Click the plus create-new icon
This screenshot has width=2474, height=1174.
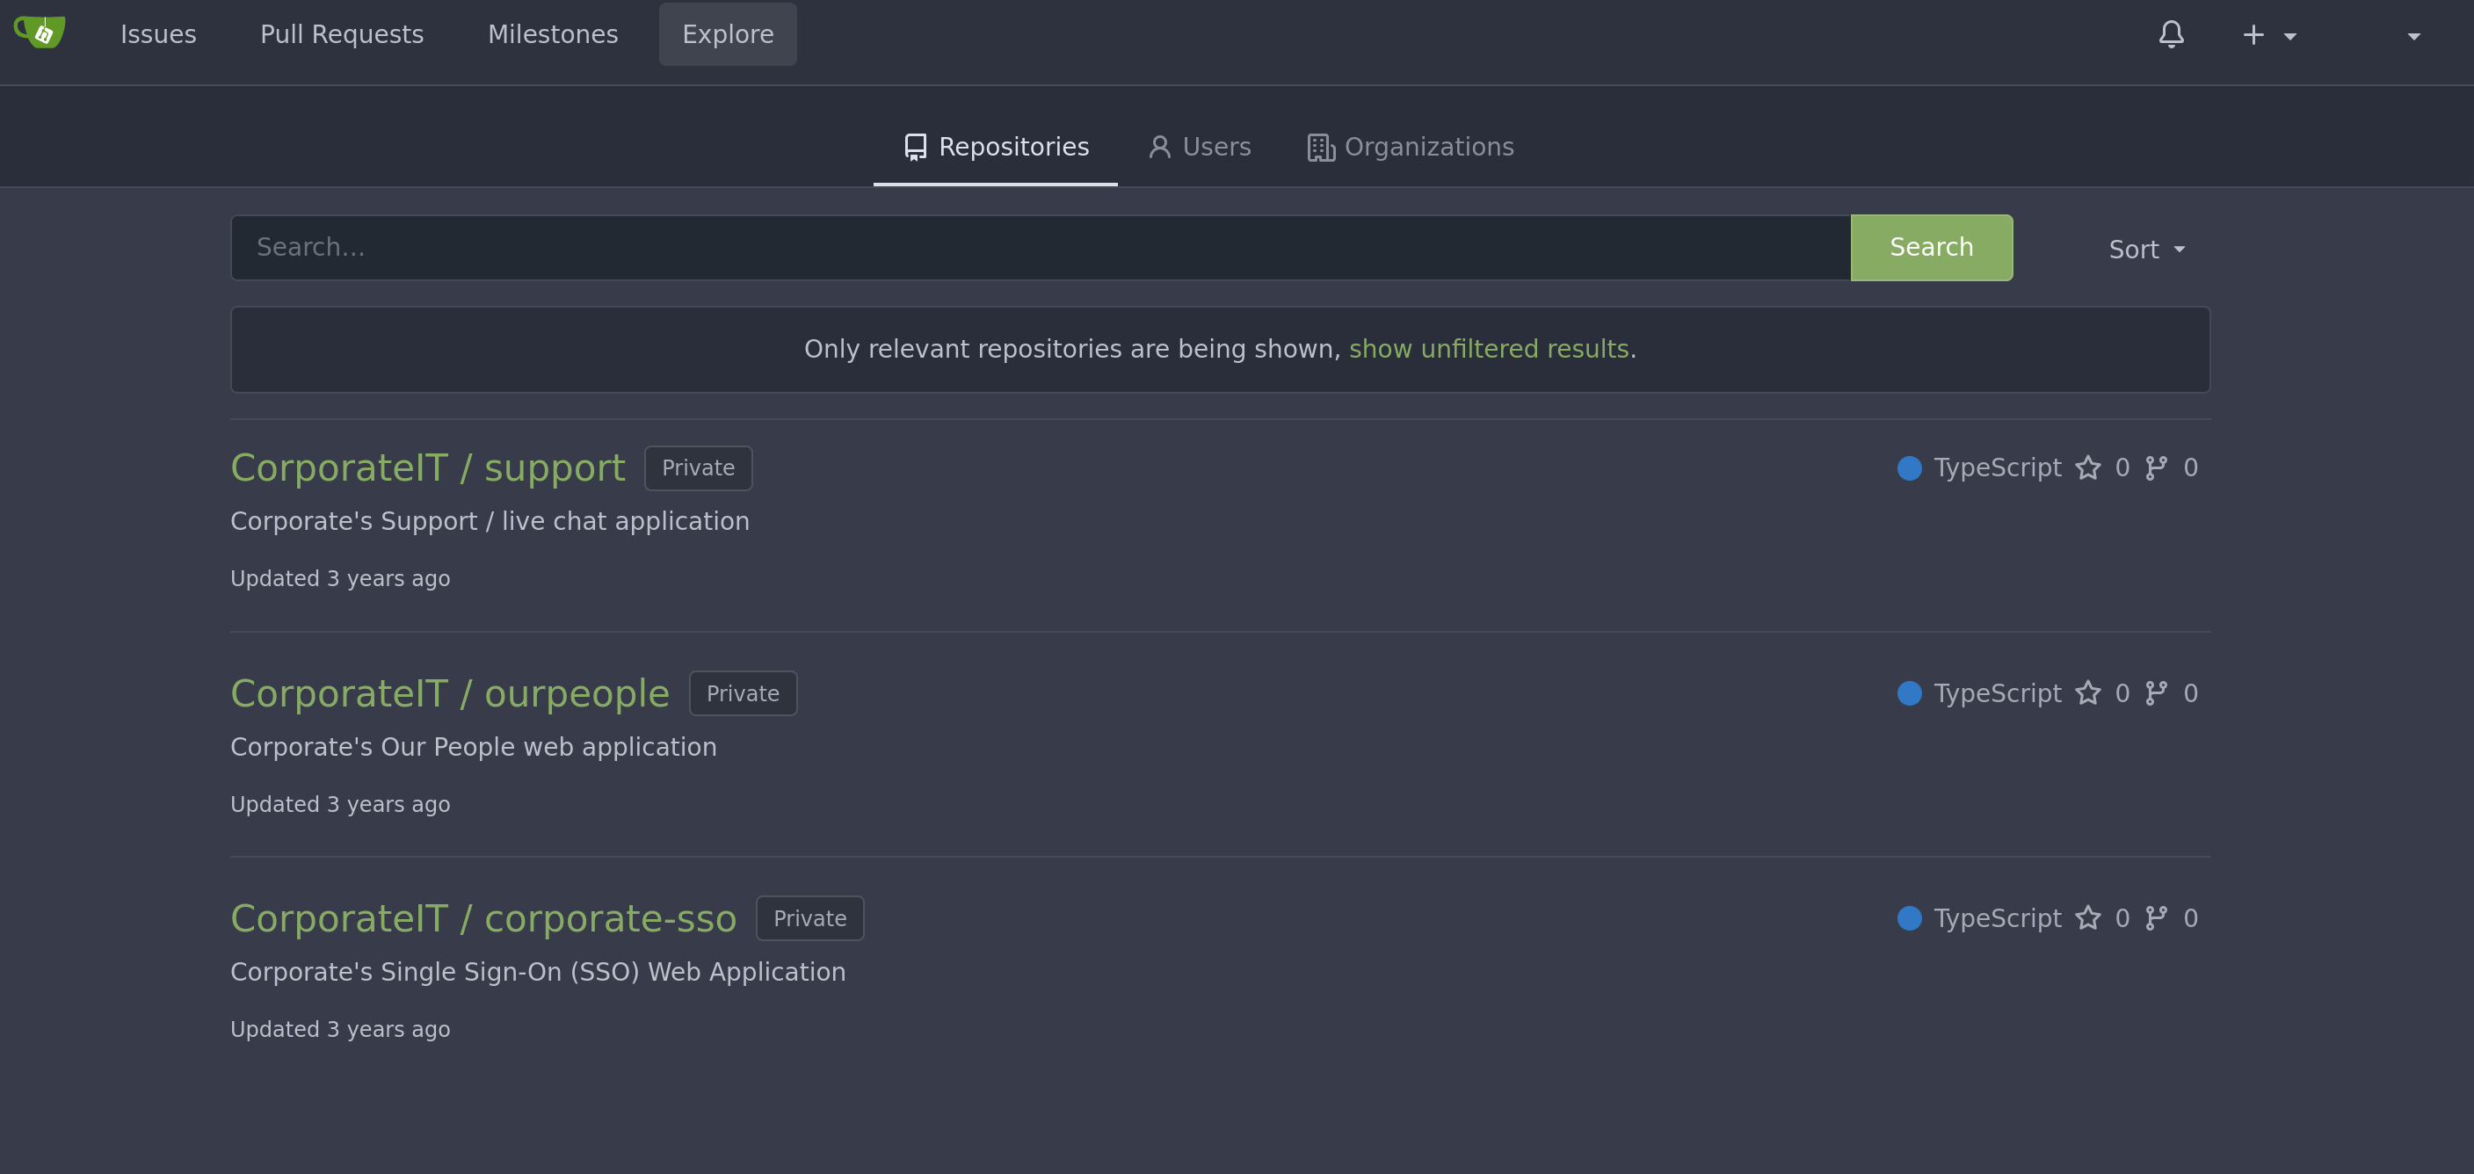tap(2253, 35)
